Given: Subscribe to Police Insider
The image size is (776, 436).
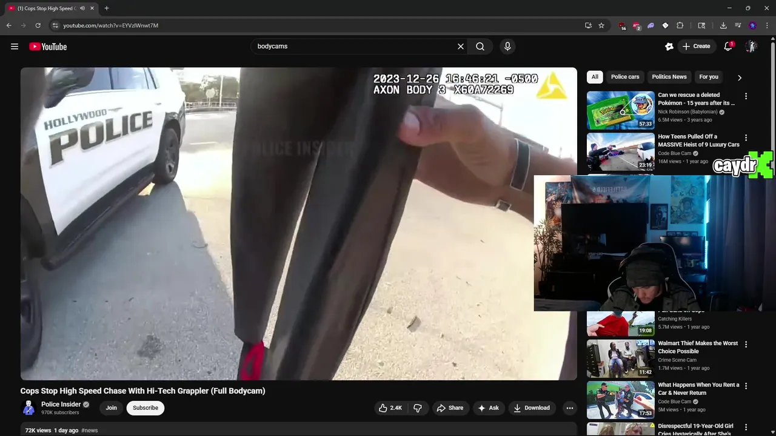Looking at the screenshot, I should pyautogui.click(x=145, y=408).
